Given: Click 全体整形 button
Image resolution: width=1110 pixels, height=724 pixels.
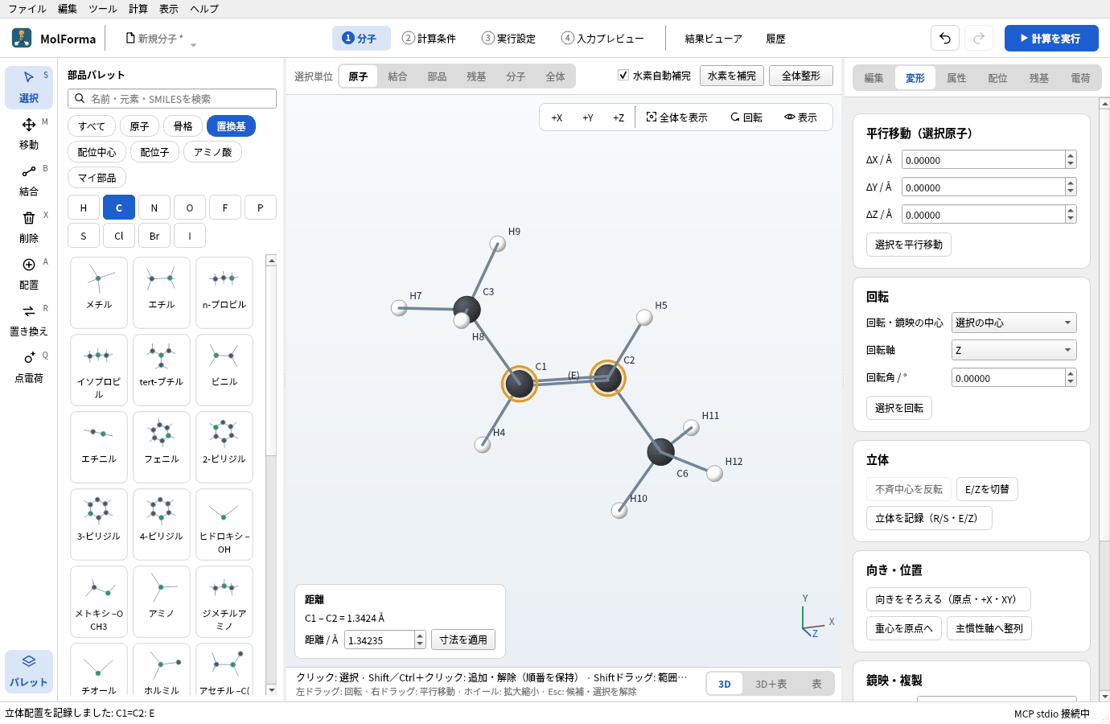Looking at the screenshot, I should click(x=801, y=76).
